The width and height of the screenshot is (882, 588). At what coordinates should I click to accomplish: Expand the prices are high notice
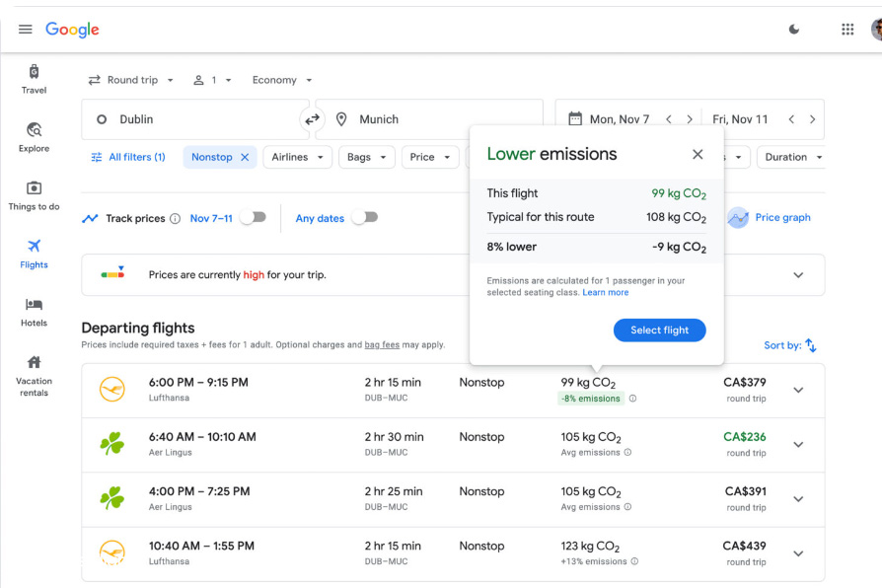click(x=798, y=275)
